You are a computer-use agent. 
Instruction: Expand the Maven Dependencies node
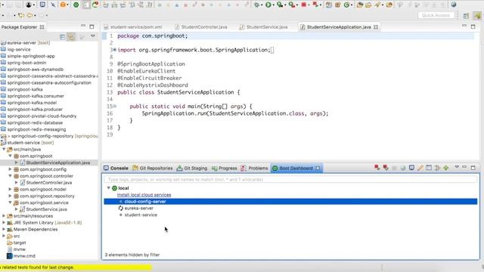pos(4,229)
